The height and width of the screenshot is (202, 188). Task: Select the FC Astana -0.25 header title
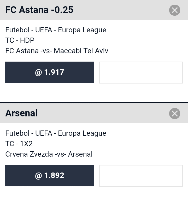pos(39,10)
